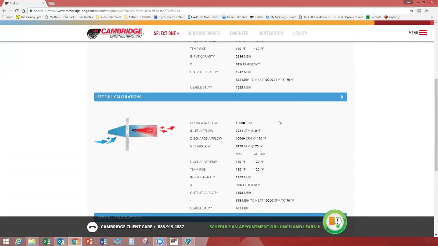Open Word from the taskbar

pyautogui.click(x=103, y=242)
